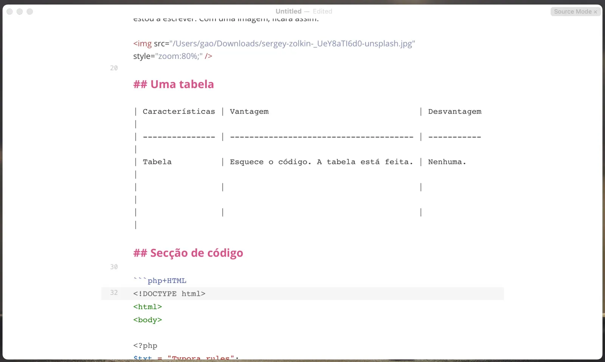Click the <body> tag line
The width and height of the screenshot is (605, 362).
click(147, 320)
